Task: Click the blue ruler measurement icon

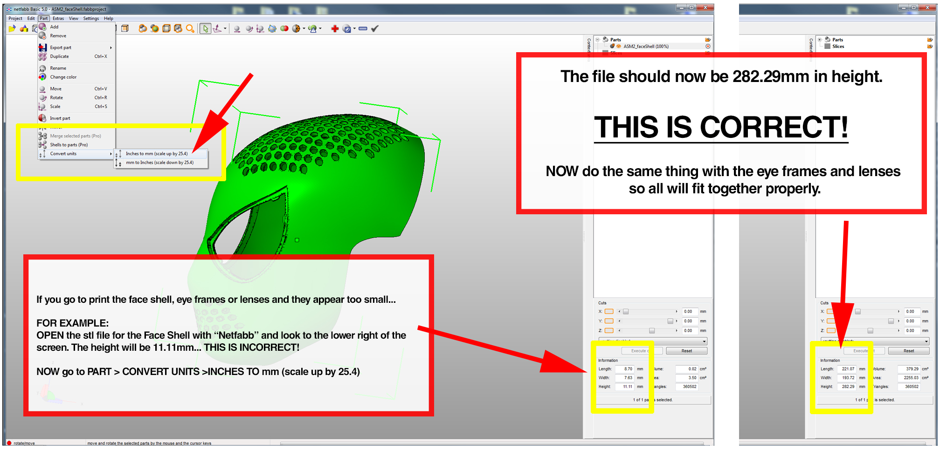Action: [363, 29]
